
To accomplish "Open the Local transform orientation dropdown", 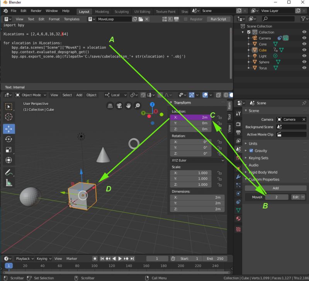I will point(115,95).
